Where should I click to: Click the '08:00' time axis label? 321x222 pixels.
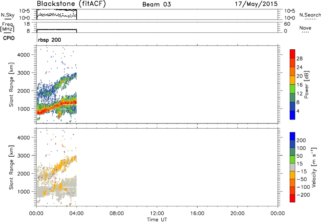coord(117,214)
